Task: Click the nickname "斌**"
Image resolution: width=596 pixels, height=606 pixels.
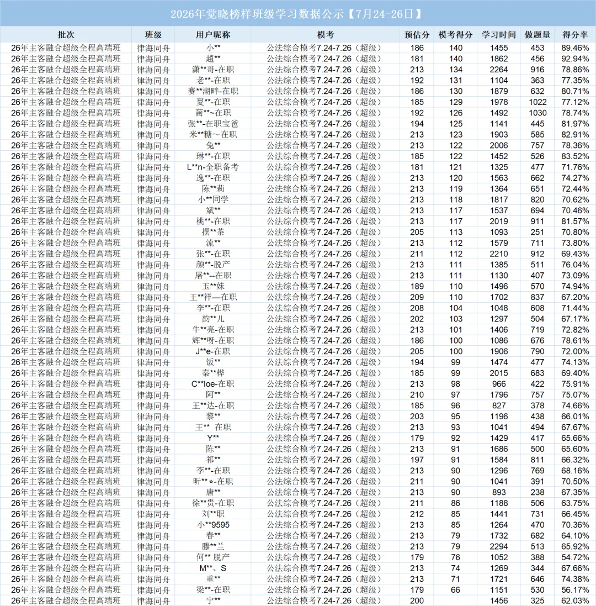Action: (213, 210)
